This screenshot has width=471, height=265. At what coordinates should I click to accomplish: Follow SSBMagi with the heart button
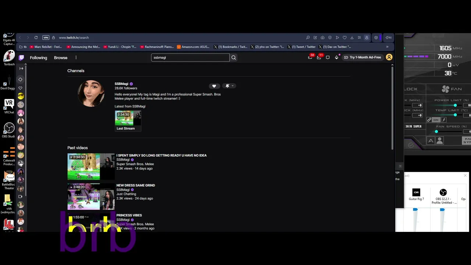[x=214, y=86]
